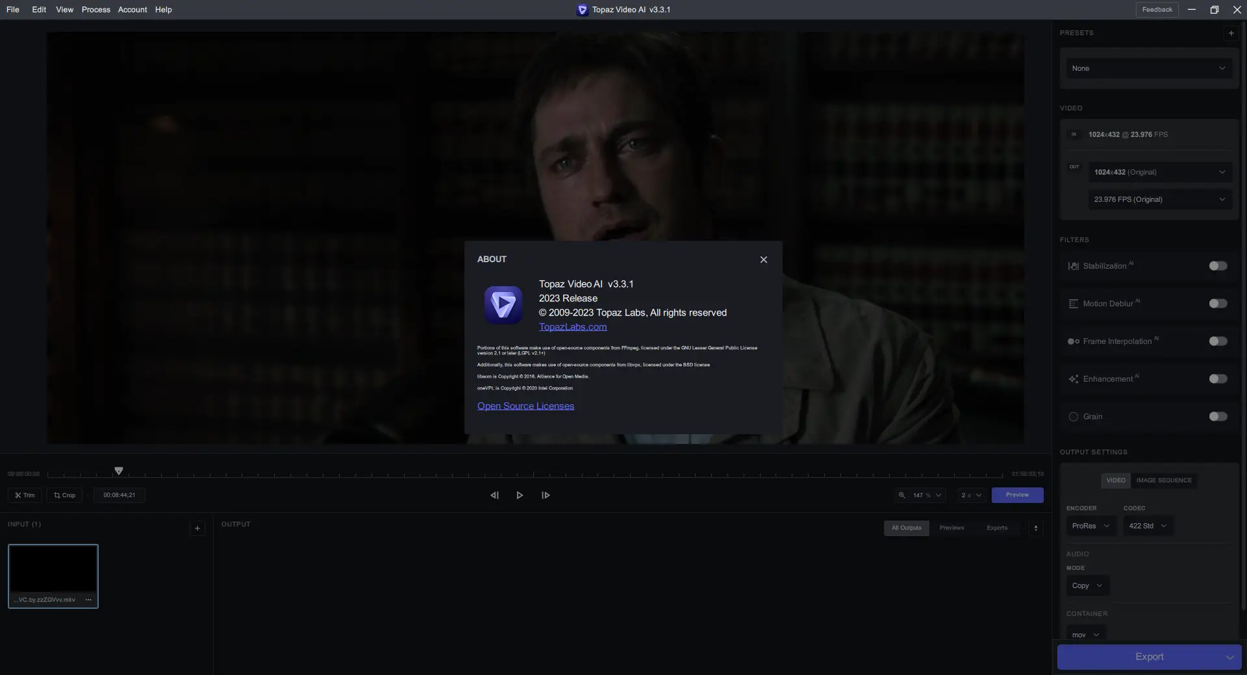Open the zoom level dropdown showing 147 %
Image resolution: width=1247 pixels, height=675 pixels.
click(927, 495)
